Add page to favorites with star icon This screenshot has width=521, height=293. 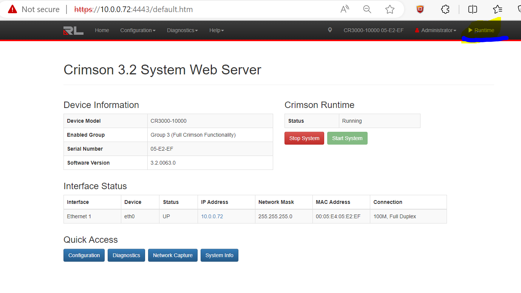tap(390, 9)
